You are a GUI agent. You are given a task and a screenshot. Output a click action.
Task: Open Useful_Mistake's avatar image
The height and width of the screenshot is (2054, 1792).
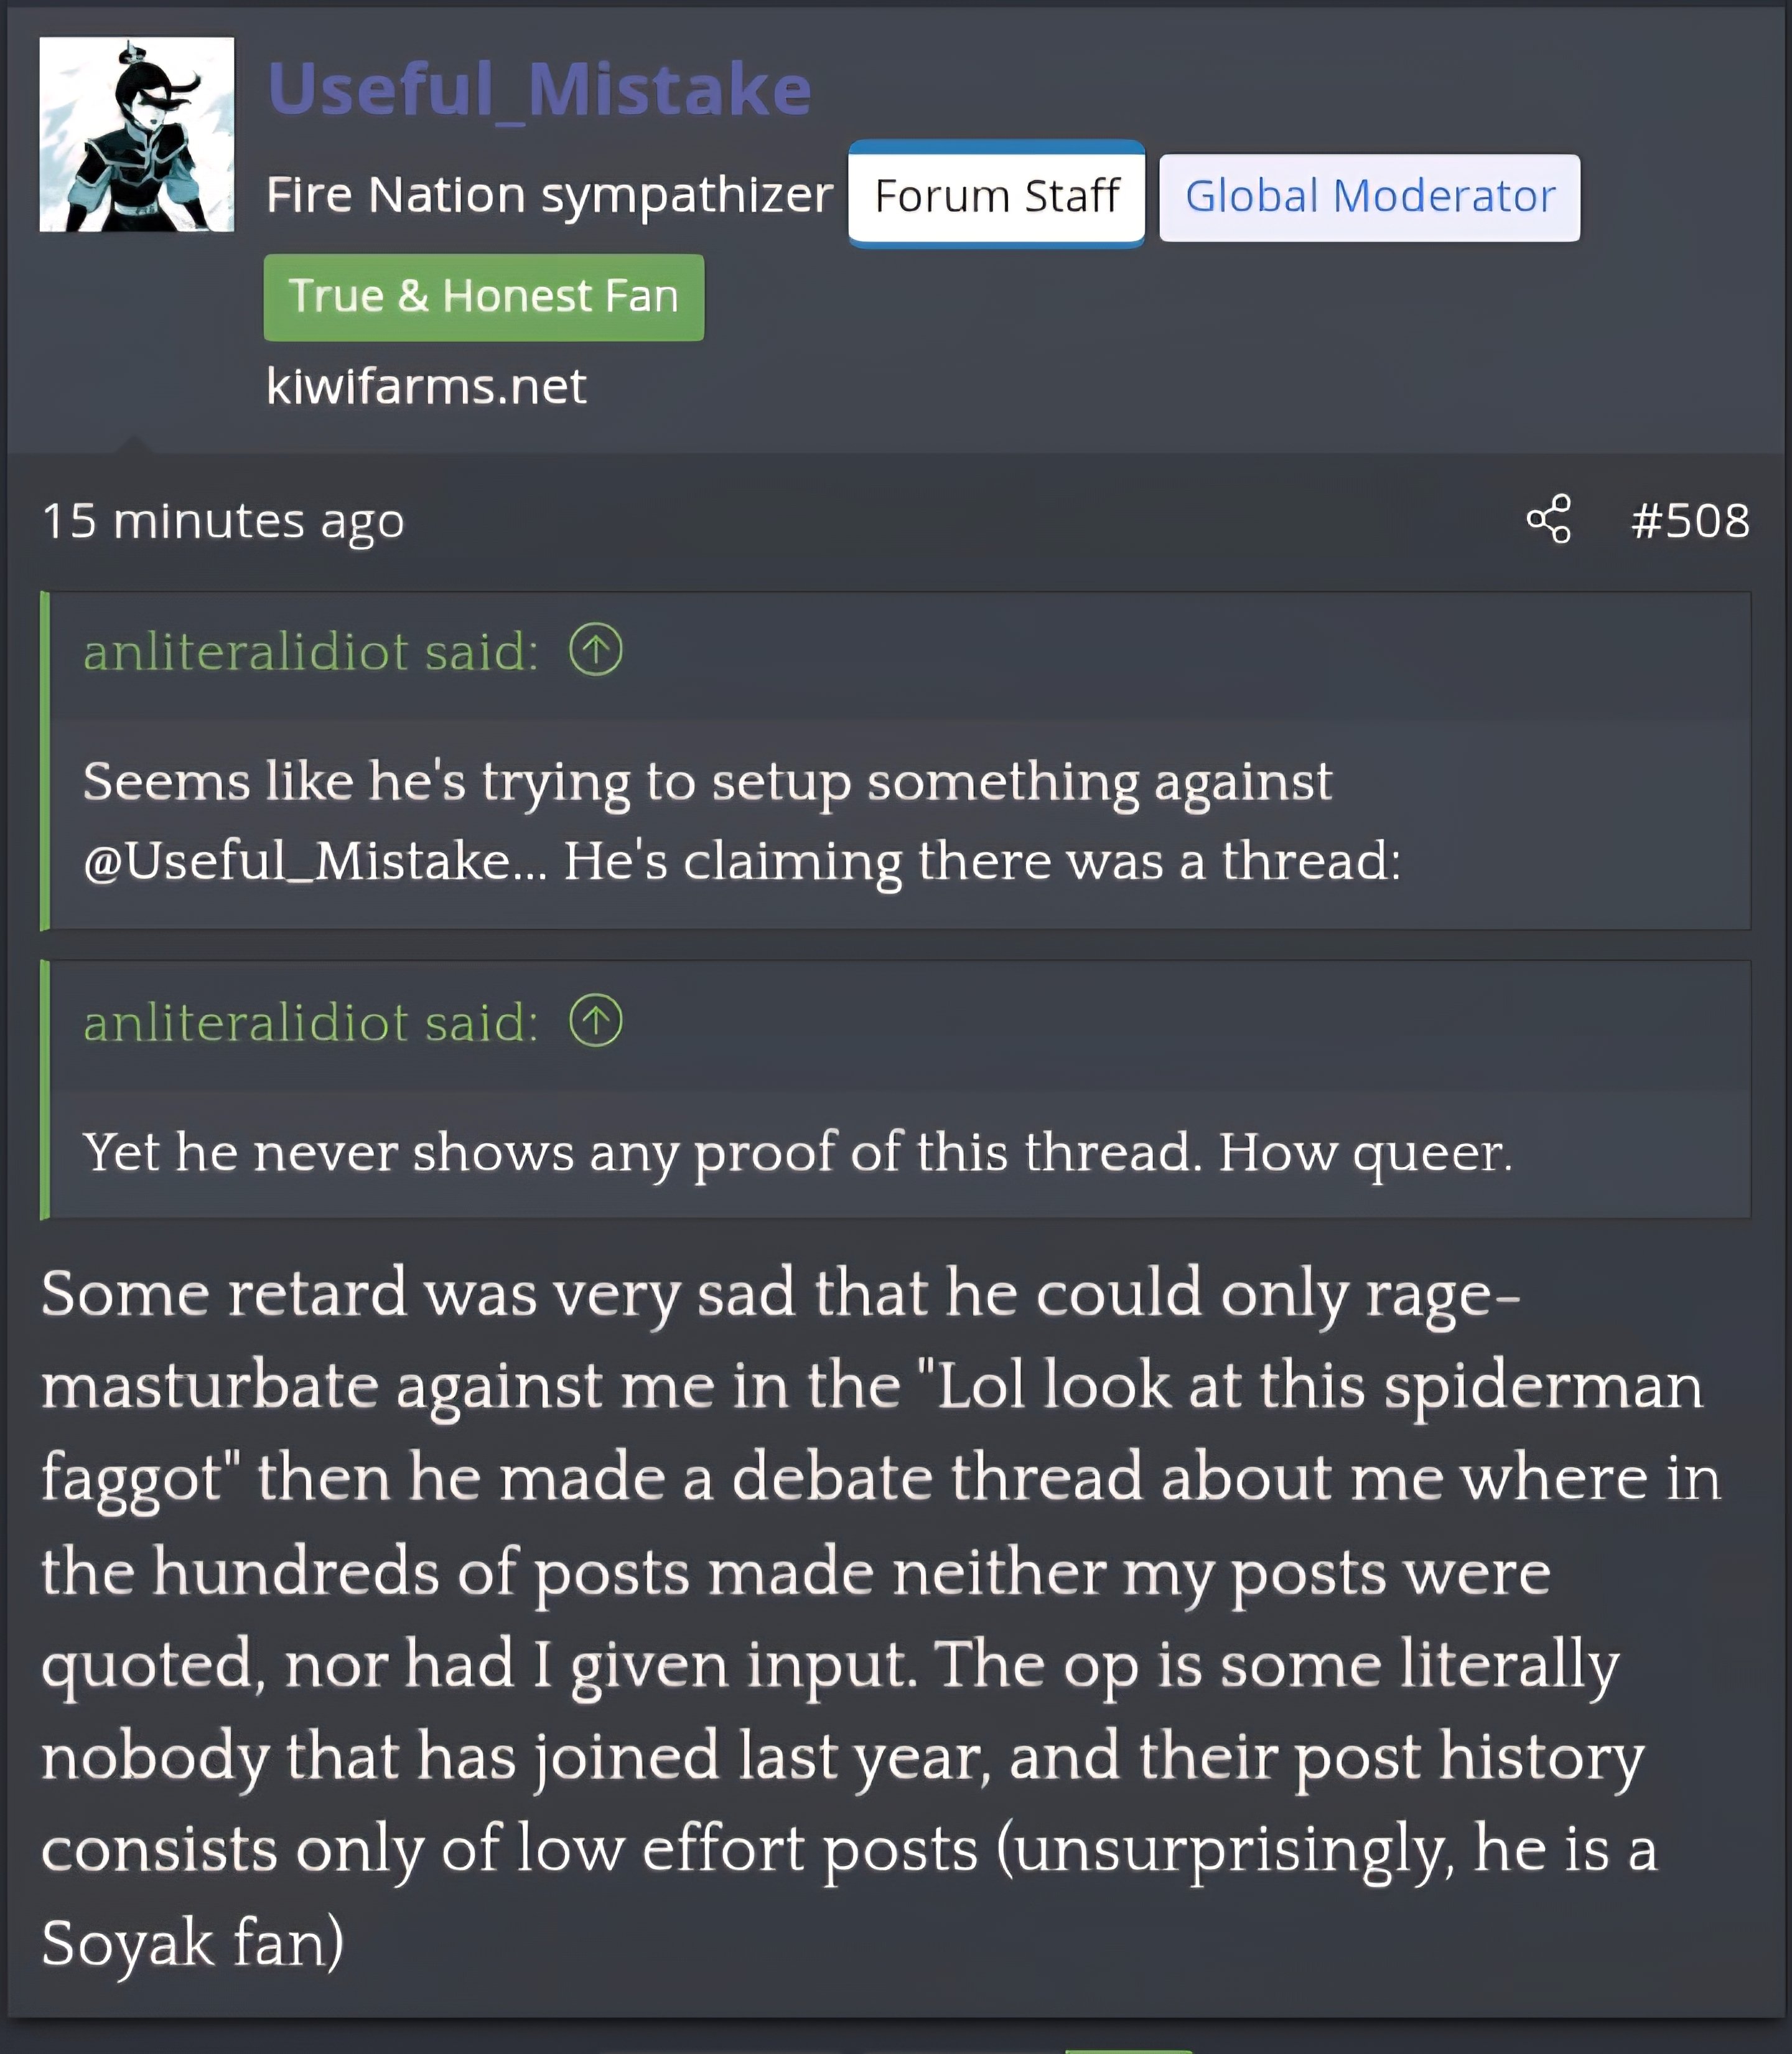pos(137,134)
